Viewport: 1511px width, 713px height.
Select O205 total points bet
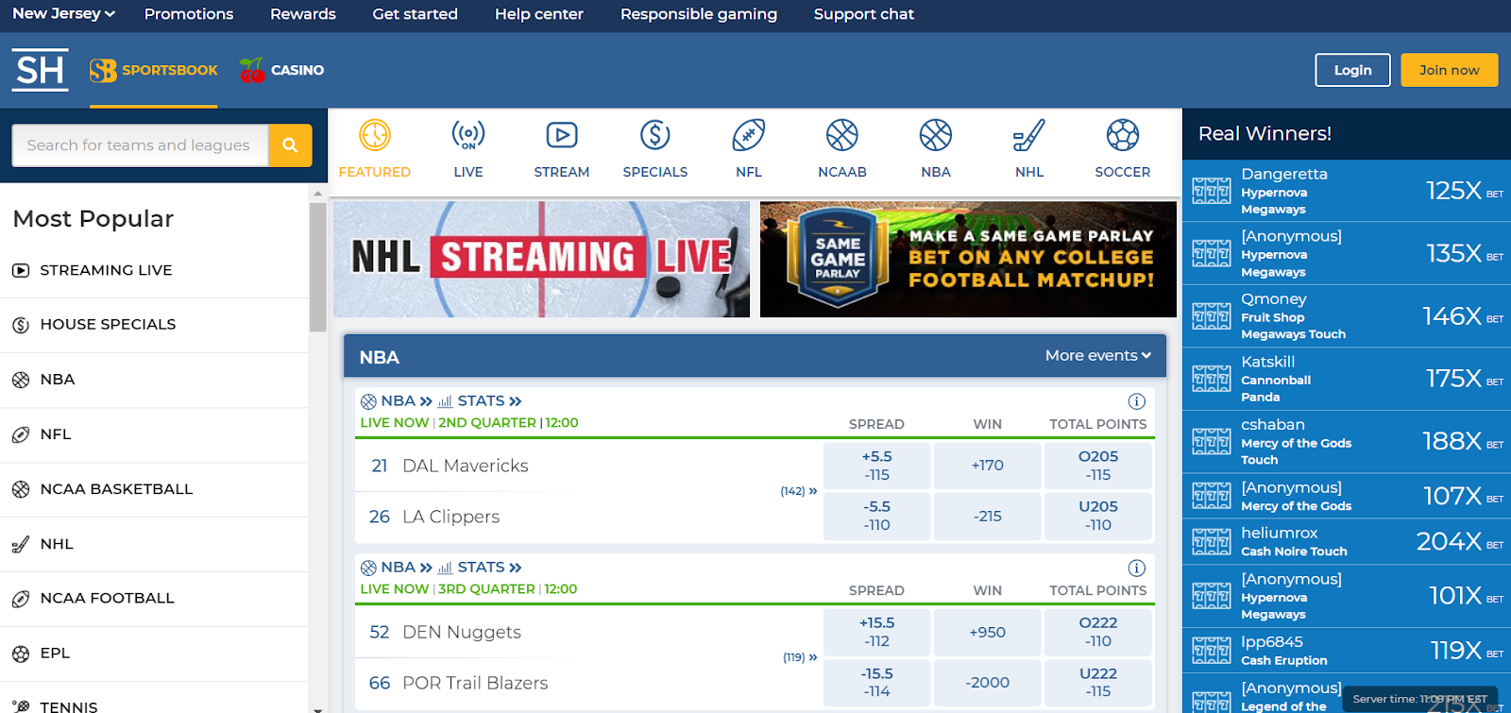tap(1098, 466)
